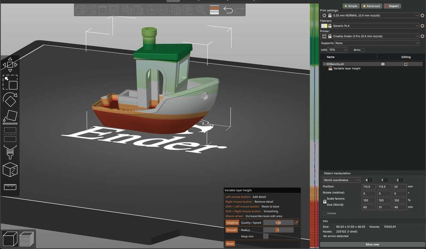Click the Scale factors X field
The image size is (426, 249).
[x=368, y=200]
